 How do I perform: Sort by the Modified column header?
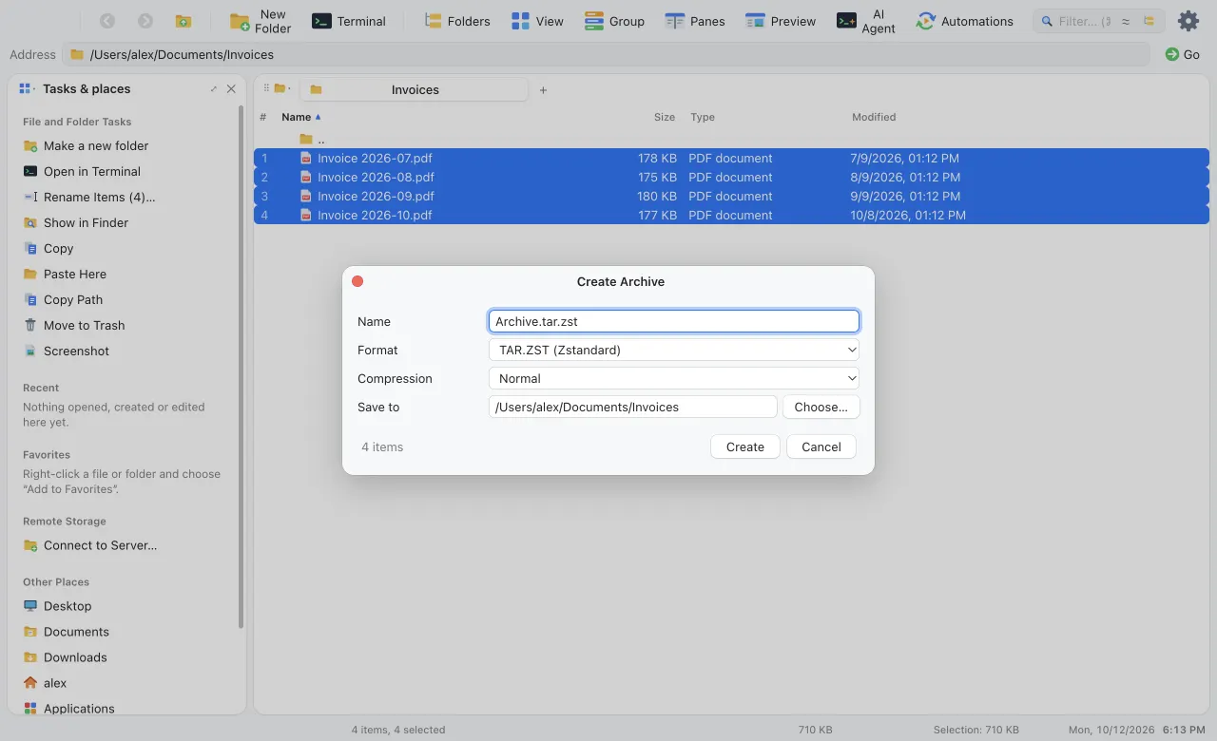coord(874,117)
